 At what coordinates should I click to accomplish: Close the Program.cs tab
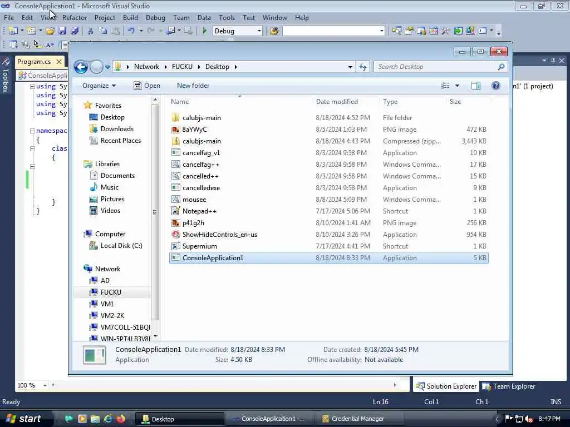(59, 62)
